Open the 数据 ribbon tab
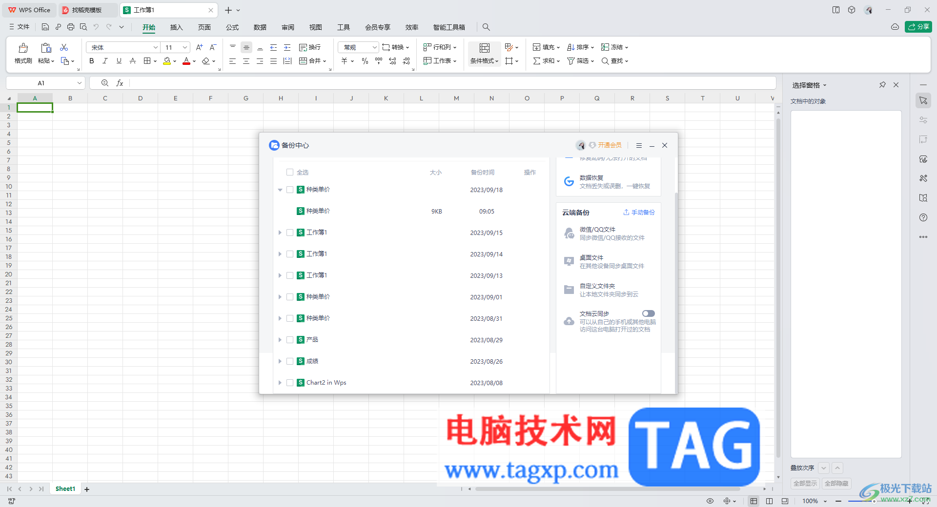937x507 pixels. 260,27
